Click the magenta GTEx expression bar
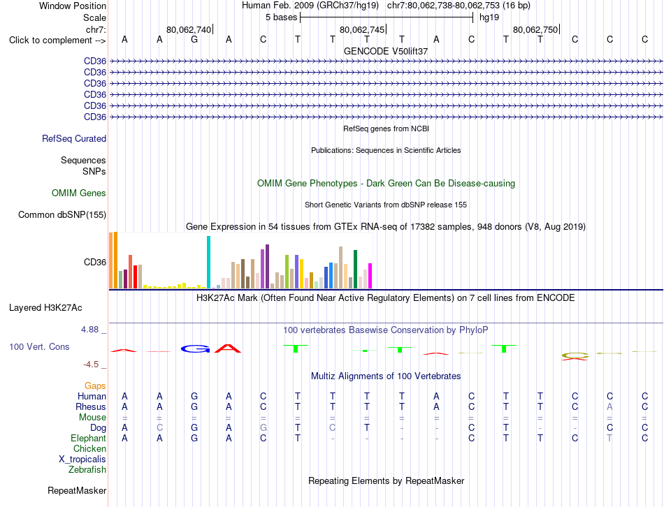 point(370,276)
